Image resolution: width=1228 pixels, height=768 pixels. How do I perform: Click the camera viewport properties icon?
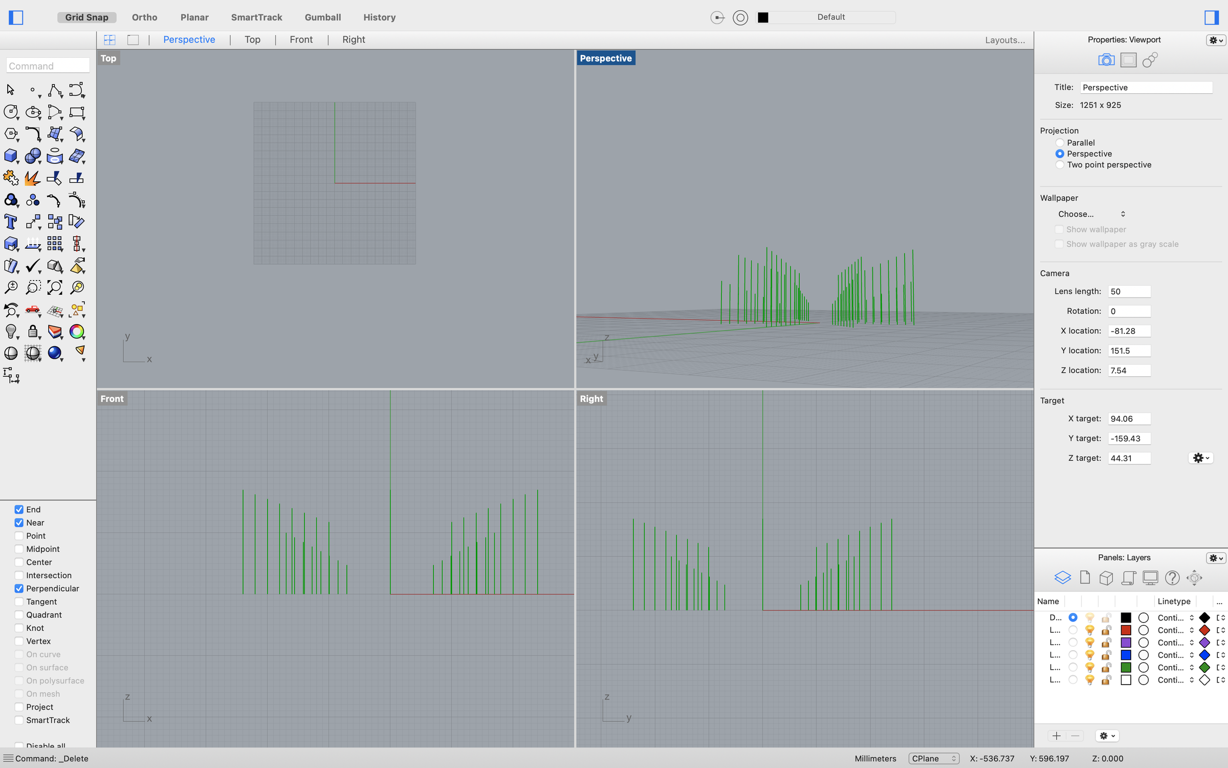coord(1106,60)
